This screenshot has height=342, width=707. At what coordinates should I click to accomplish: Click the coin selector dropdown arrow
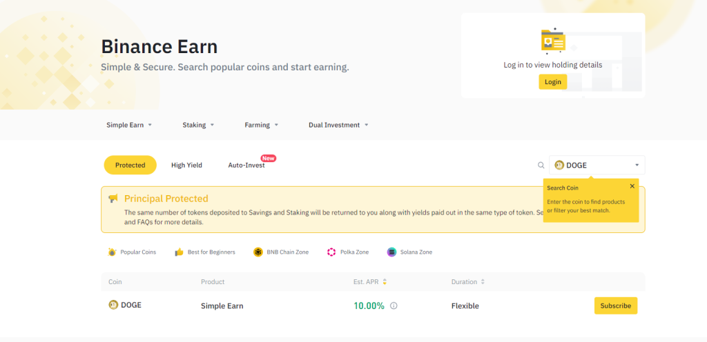click(x=637, y=165)
